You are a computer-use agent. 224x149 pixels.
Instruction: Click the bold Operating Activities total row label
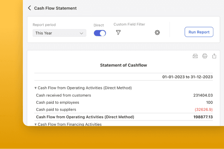[85, 117]
